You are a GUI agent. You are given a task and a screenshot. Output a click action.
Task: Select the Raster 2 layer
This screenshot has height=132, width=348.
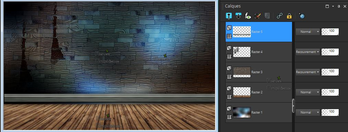259,92
